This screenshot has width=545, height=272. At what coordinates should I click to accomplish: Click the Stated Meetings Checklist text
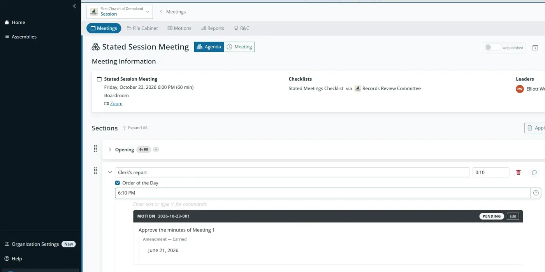316,88
